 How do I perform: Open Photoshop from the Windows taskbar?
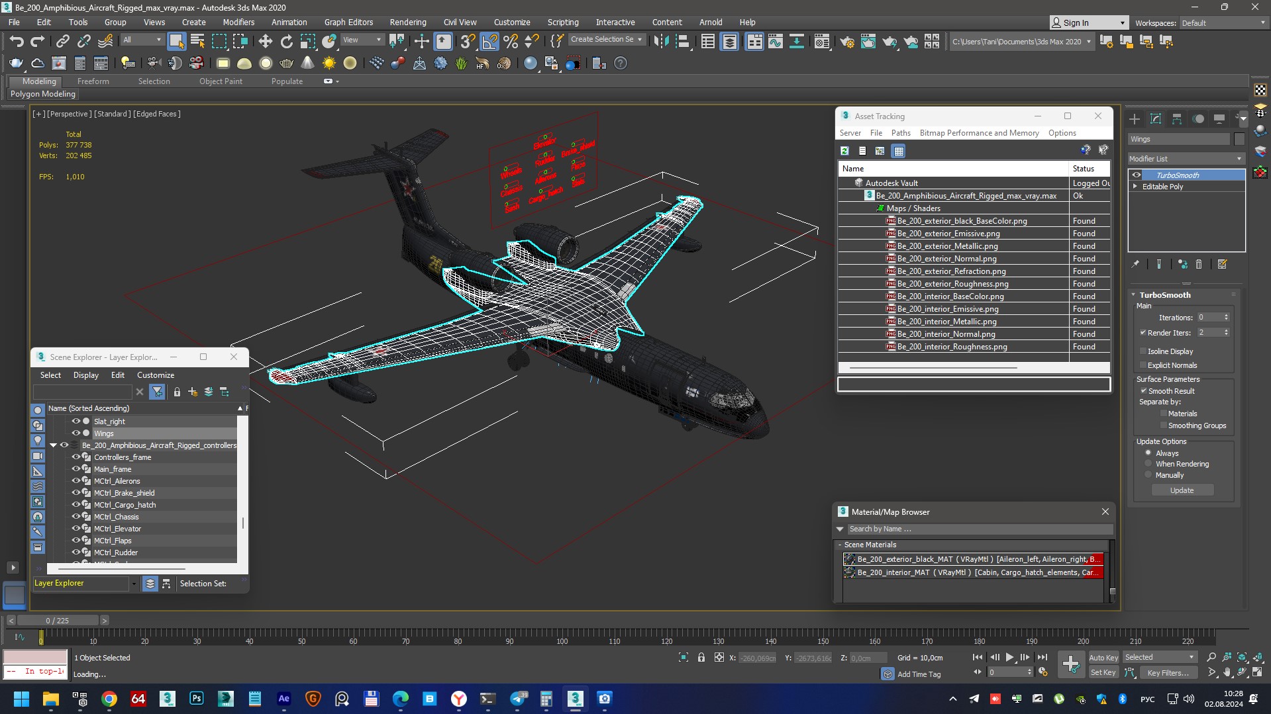(197, 699)
